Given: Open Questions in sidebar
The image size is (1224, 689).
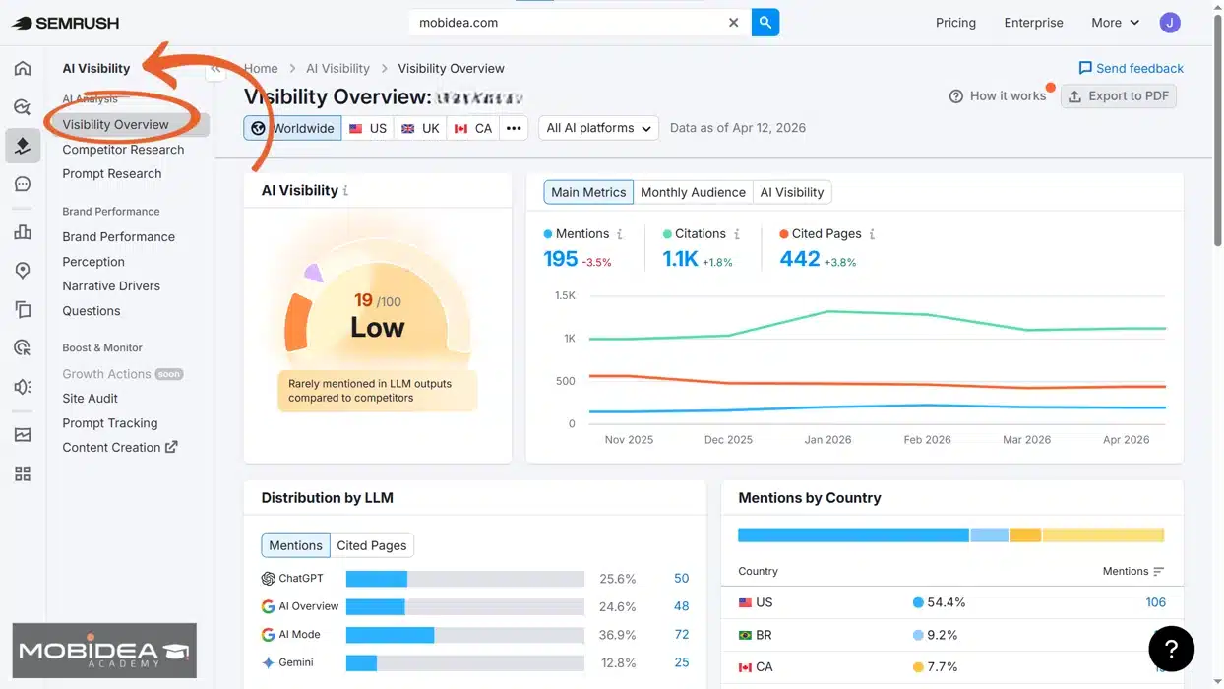Looking at the screenshot, I should [x=91, y=311].
